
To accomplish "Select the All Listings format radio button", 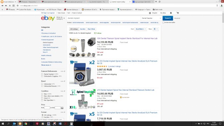I will [42, 115].
